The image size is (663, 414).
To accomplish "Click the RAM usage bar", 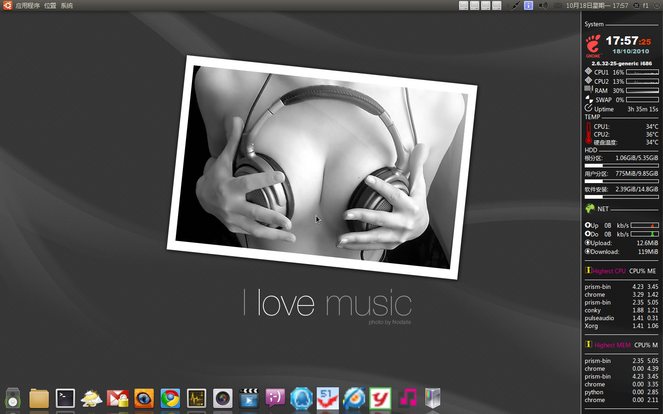I will click(x=642, y=91).
